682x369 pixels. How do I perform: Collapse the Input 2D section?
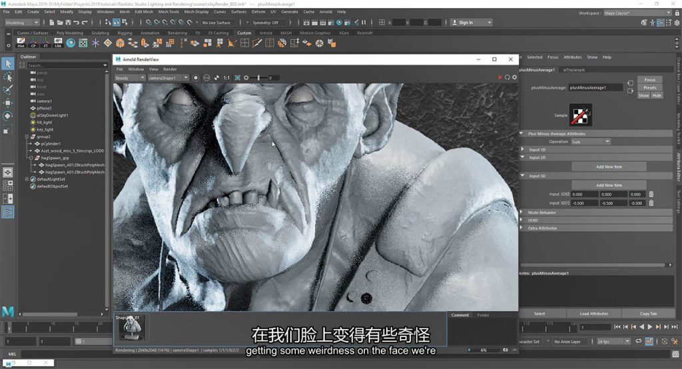522,157
